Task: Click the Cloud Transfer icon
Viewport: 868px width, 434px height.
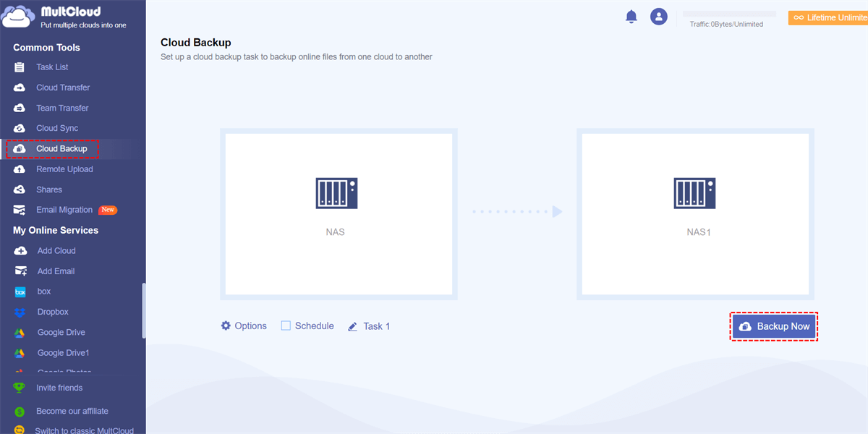Action: coord(20,88)
